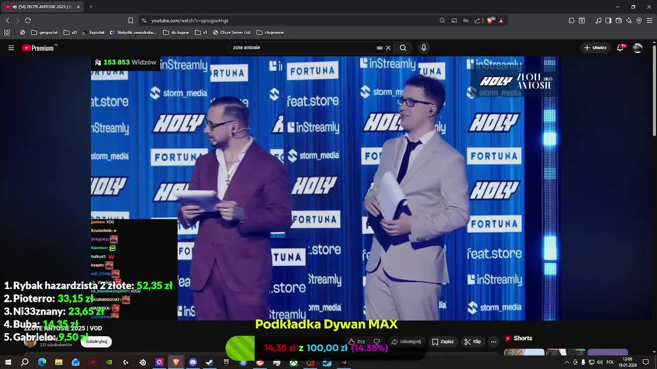Click the YouTube search field
Image resolution: width=657 pixels, height=369 pixels.
pos(303,48)
